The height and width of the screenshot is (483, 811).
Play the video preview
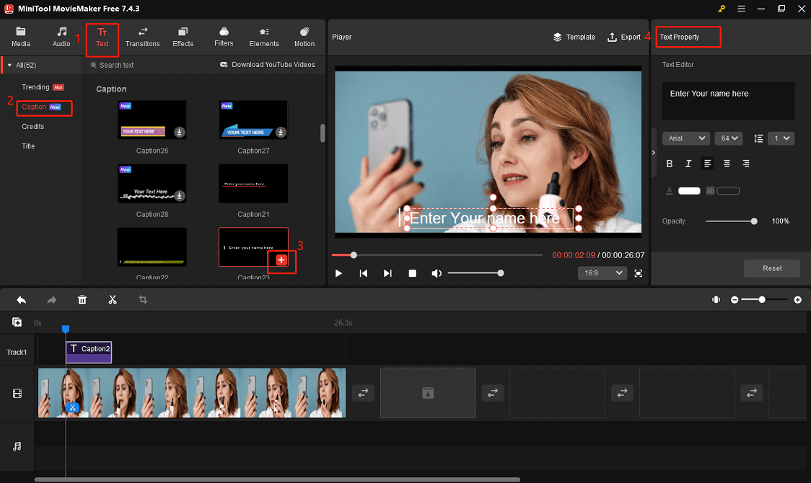point(338,273)
